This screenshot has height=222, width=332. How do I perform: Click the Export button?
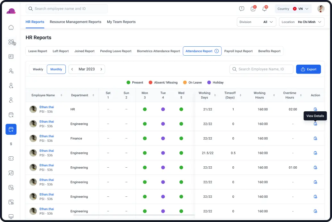309,69
